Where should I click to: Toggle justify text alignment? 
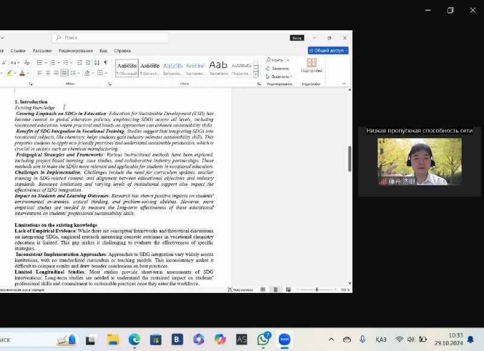click(x=64, y=73)
